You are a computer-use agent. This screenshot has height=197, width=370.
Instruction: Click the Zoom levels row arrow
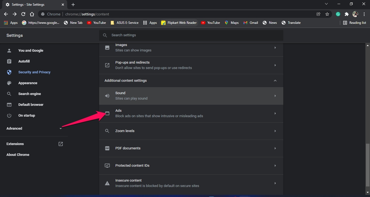pos(275,131)
